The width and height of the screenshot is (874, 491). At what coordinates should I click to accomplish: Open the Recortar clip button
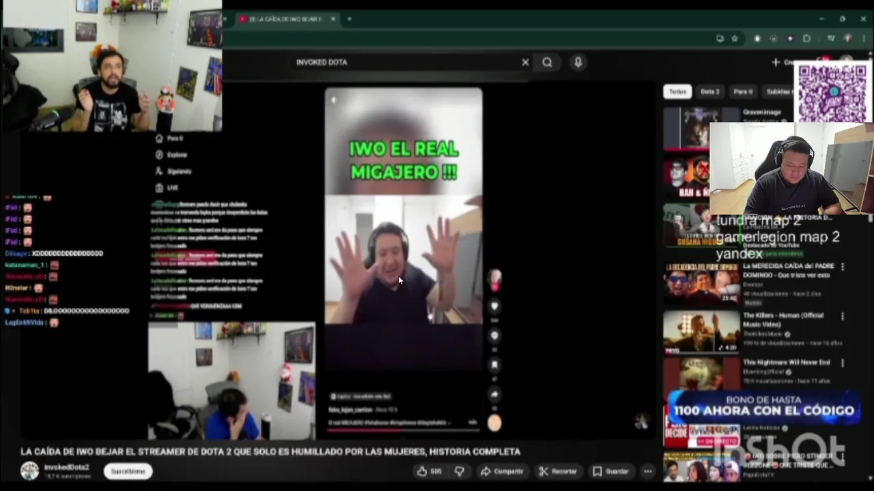tap(558, 471)
